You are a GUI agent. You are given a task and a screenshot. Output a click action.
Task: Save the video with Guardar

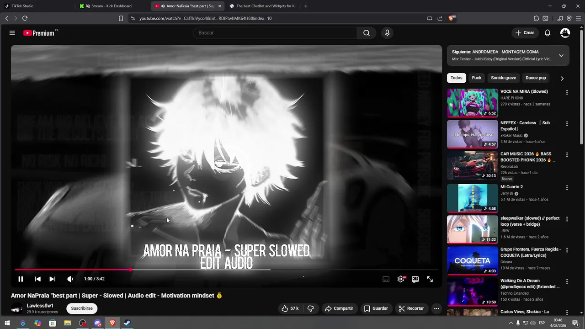click(x=376, y=308)
